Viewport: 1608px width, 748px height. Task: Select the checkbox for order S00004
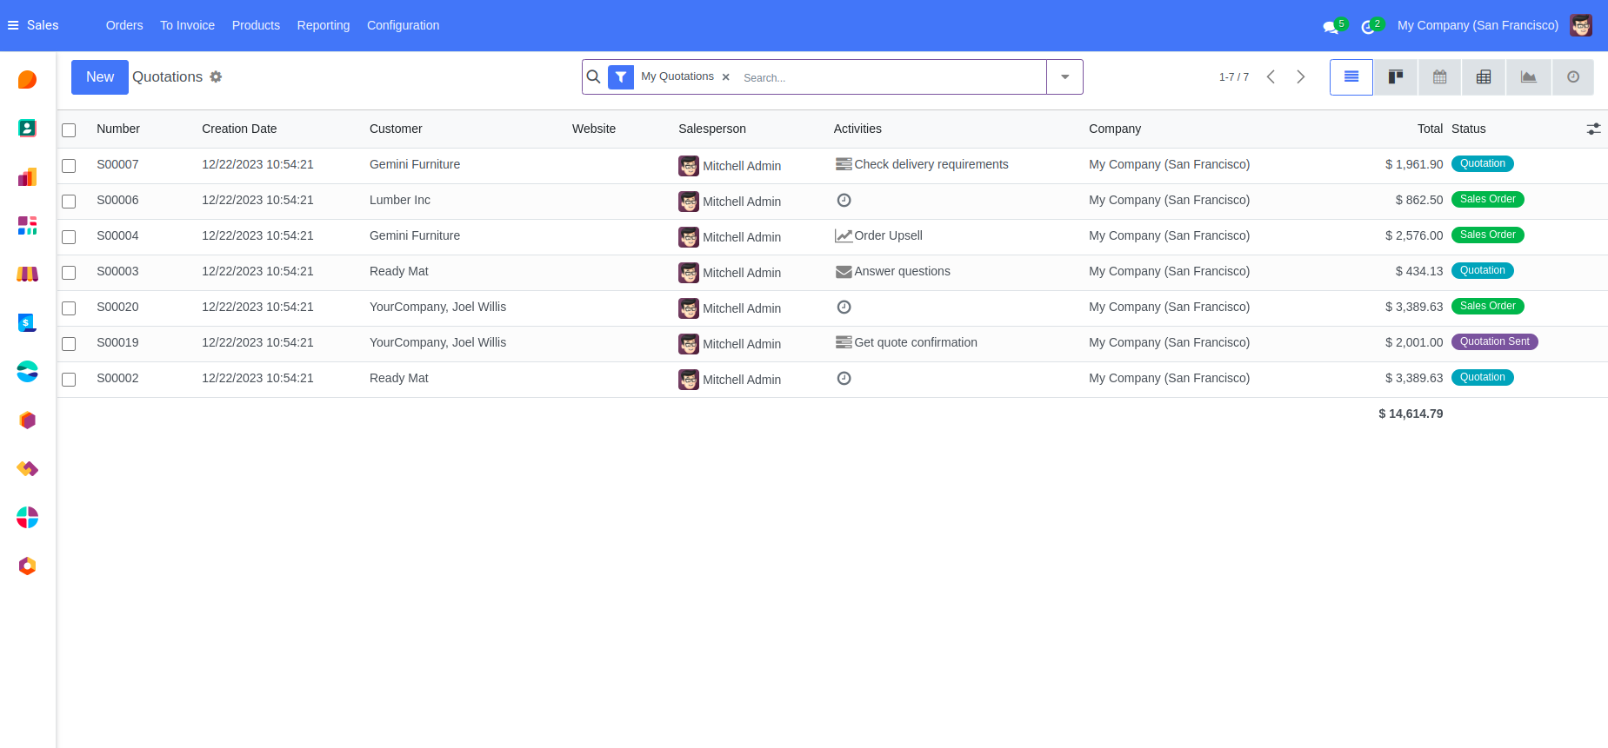tap(69, 237)
